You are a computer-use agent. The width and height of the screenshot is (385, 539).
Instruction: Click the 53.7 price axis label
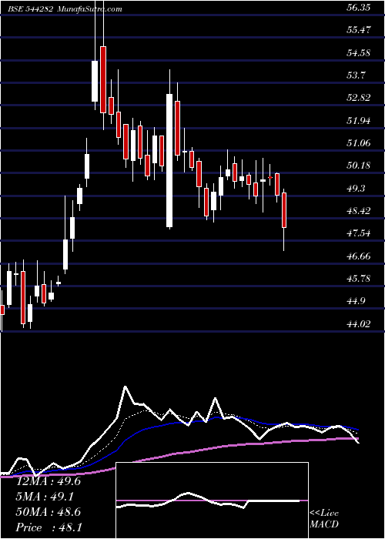[x=356, y=75]
